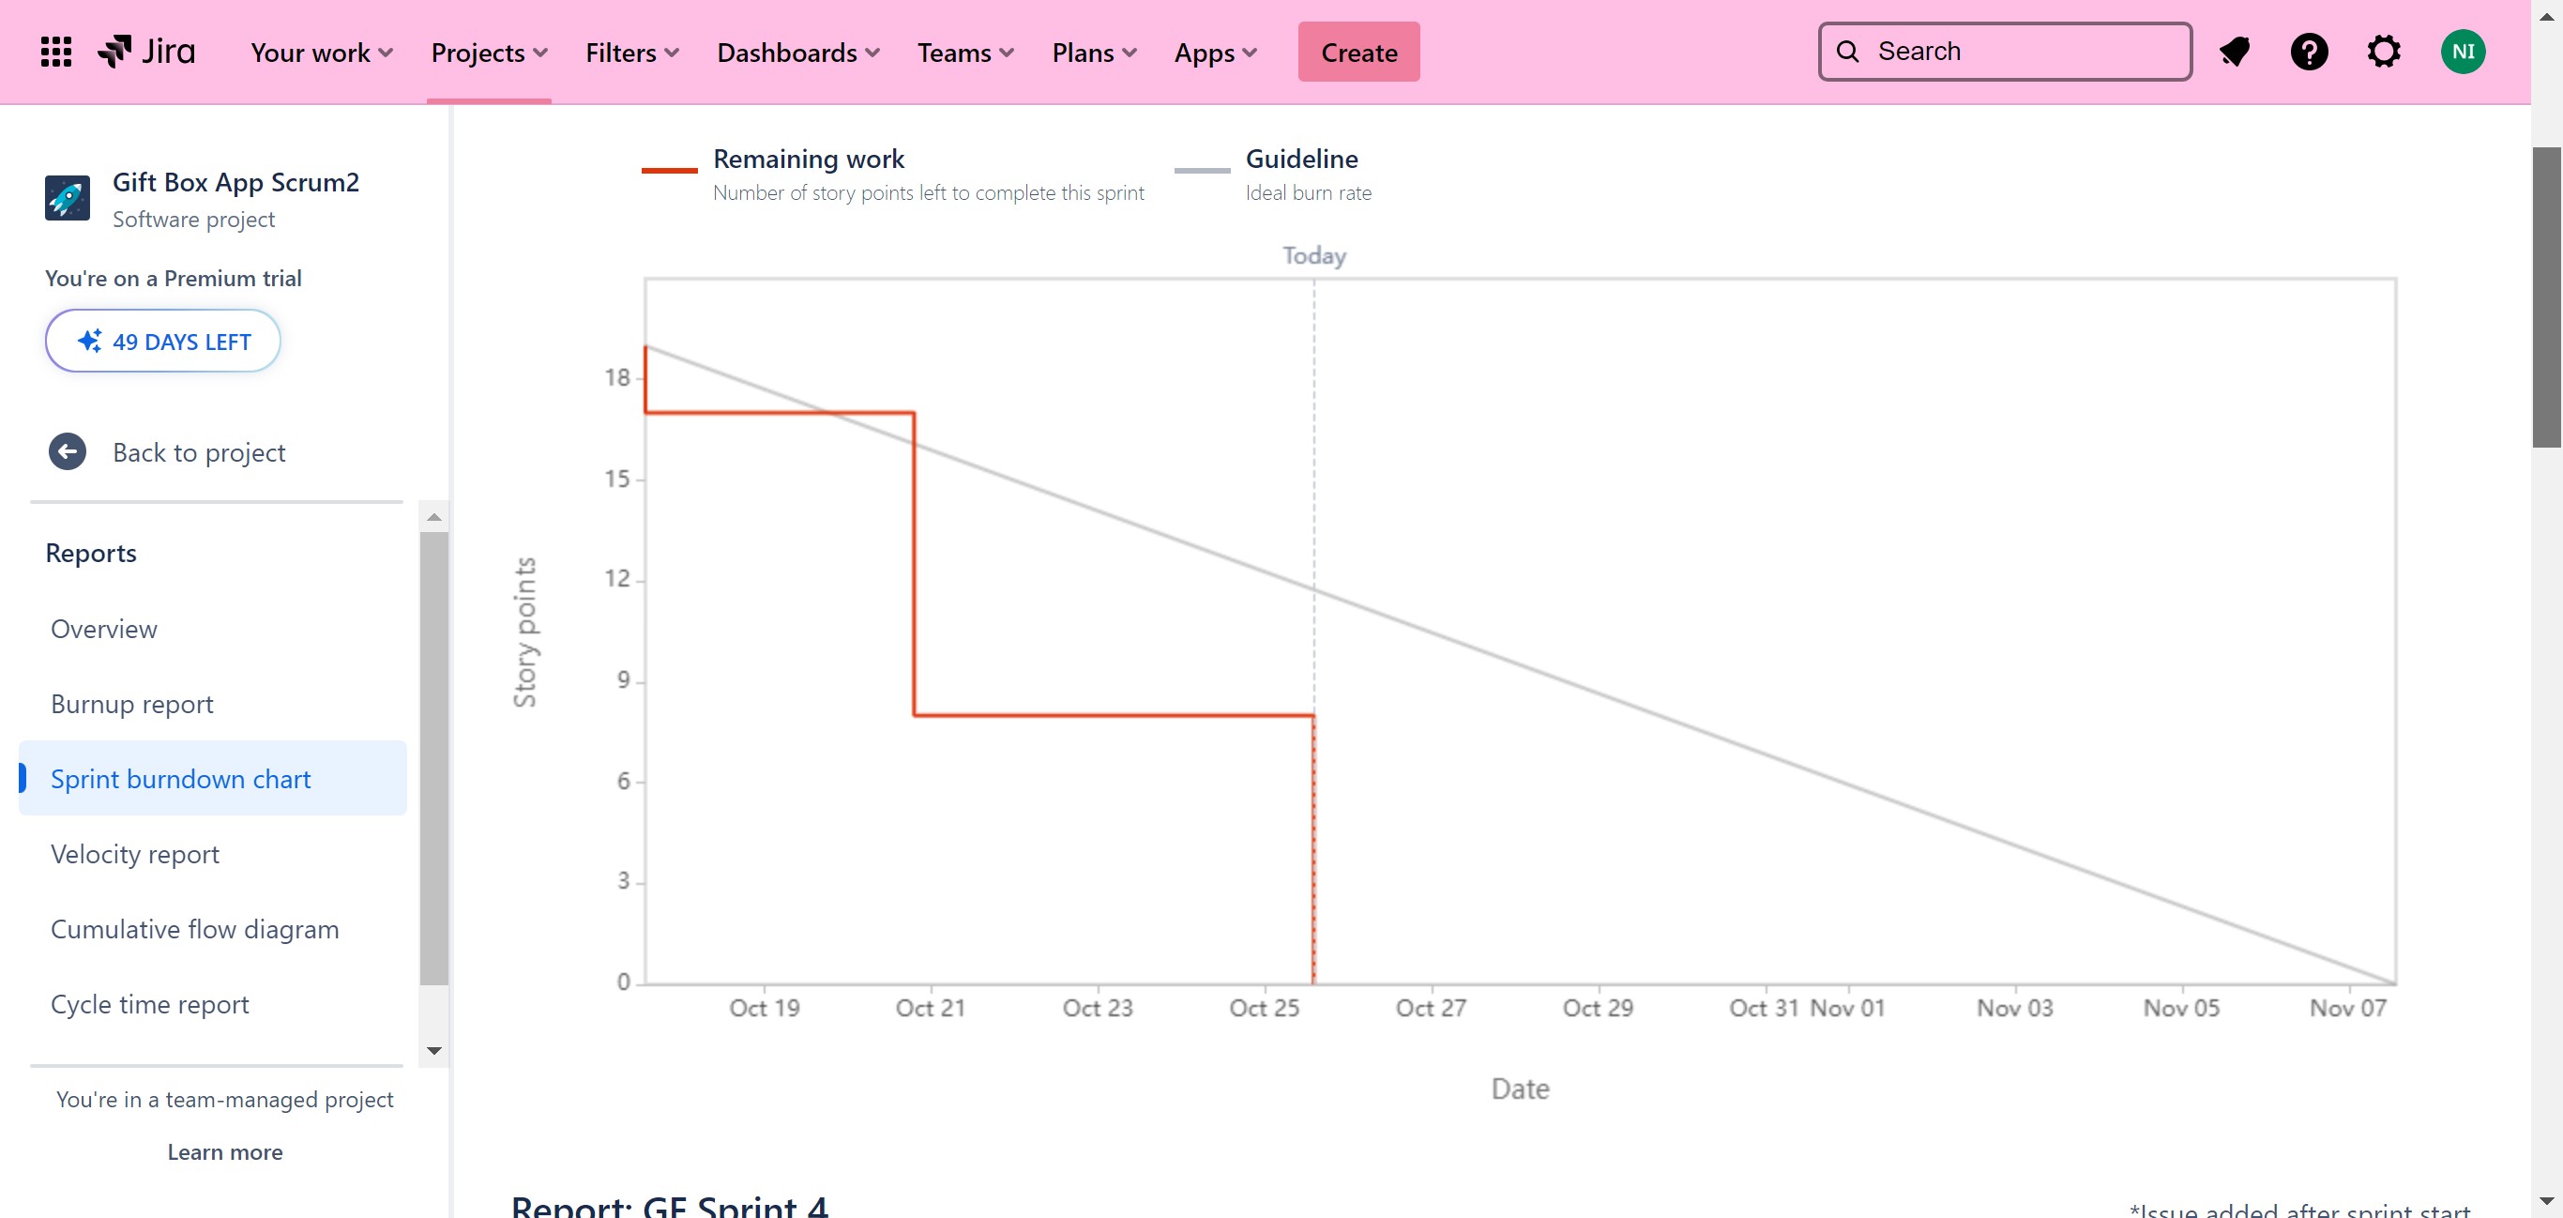Click the Jira logo

(147, 52)
